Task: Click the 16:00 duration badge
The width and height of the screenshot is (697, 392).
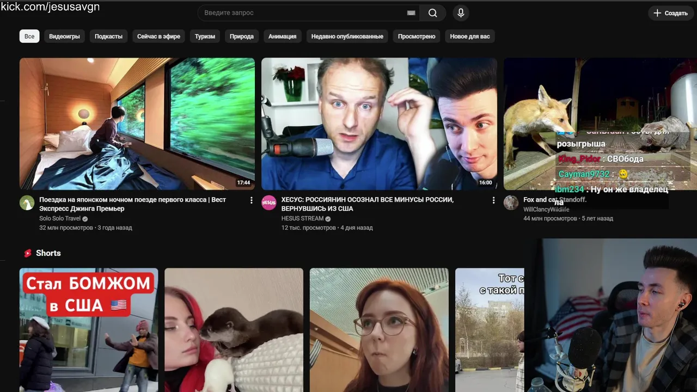Action: click(485, 183)
